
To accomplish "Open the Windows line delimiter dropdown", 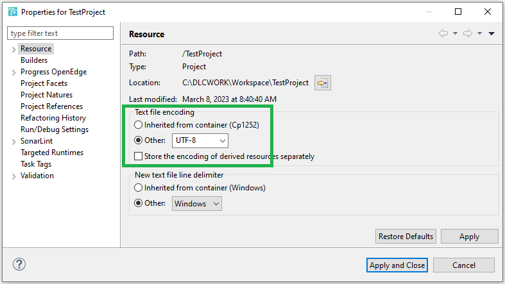I will 197,204.
